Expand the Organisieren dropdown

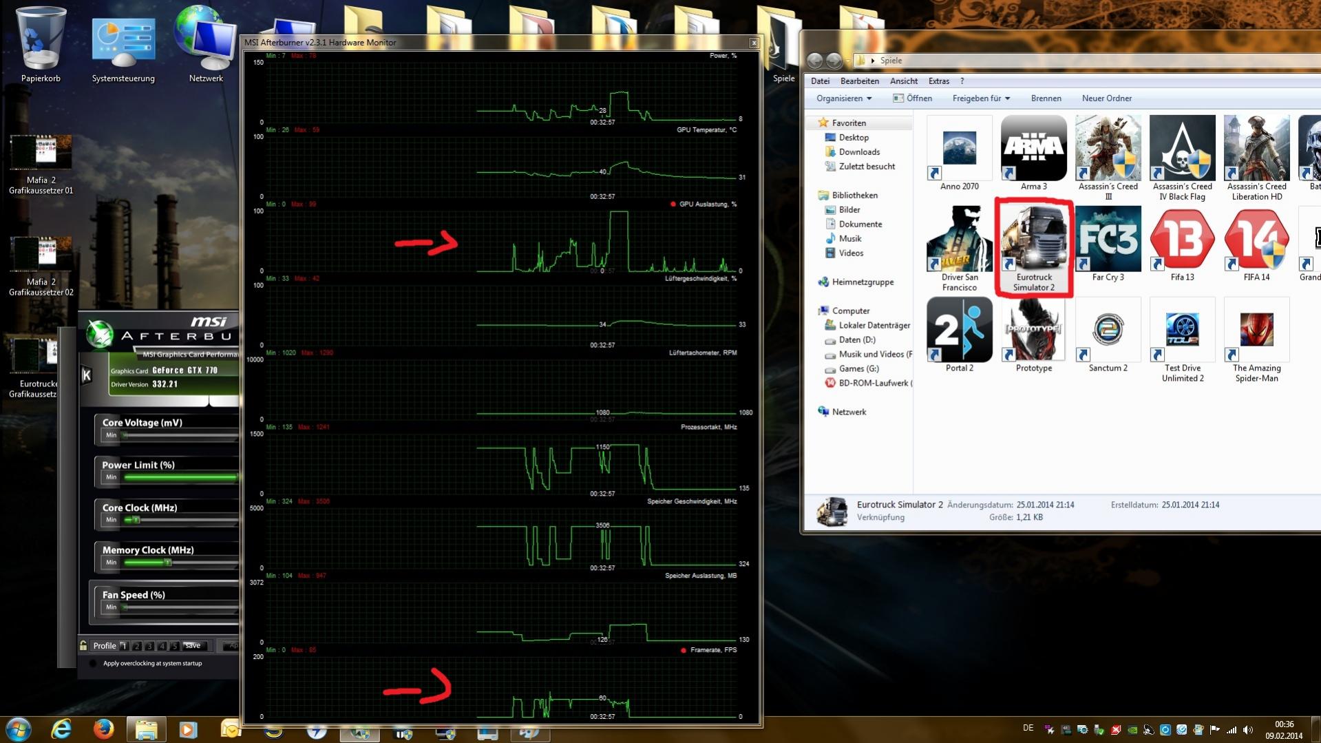(844, 98)
